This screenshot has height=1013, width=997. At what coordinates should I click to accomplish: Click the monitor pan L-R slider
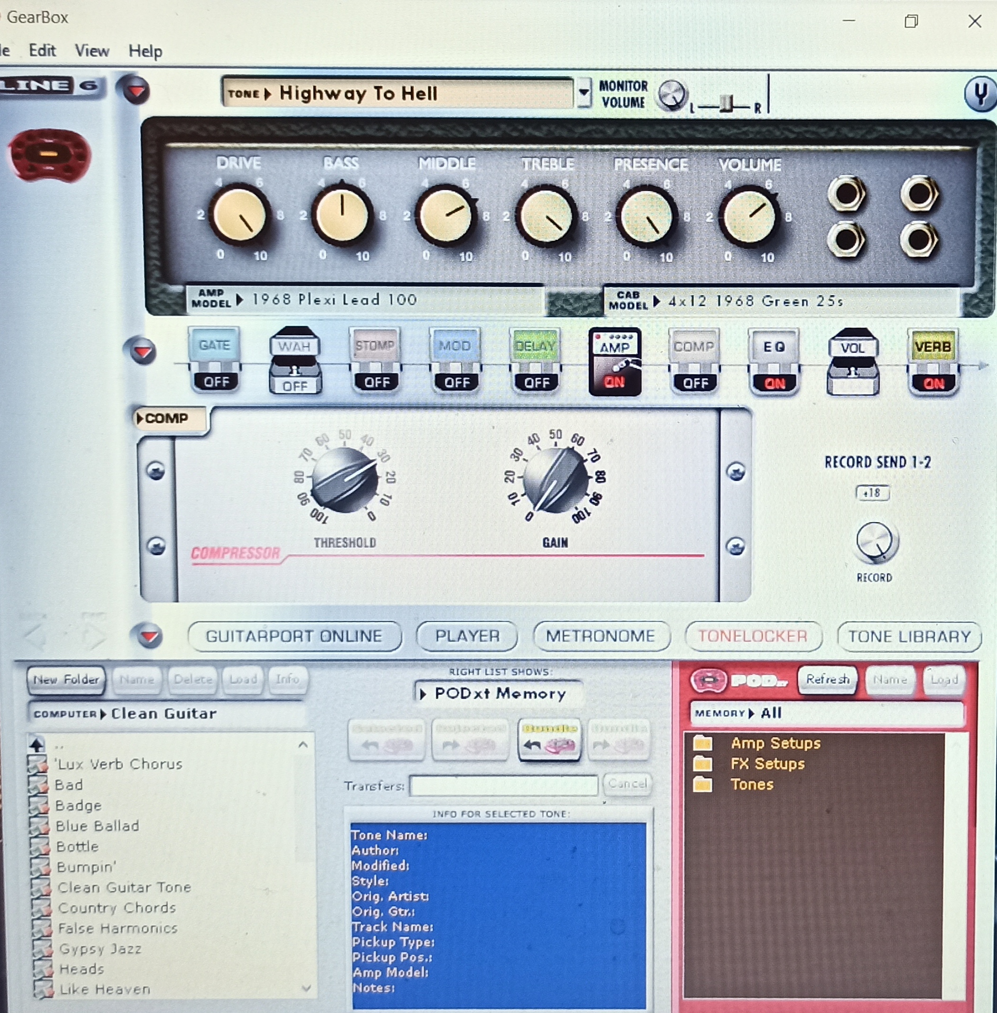[726, 104]
